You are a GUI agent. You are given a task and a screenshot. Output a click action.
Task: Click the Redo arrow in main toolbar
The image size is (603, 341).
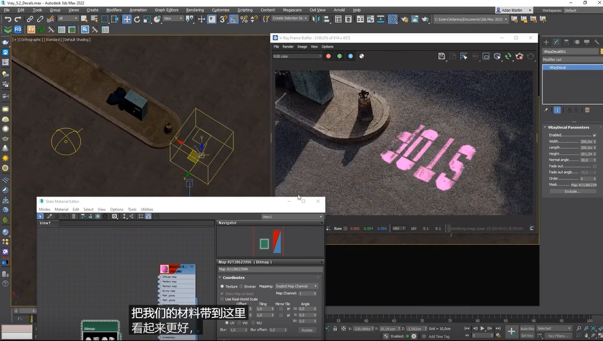[18, 19]
